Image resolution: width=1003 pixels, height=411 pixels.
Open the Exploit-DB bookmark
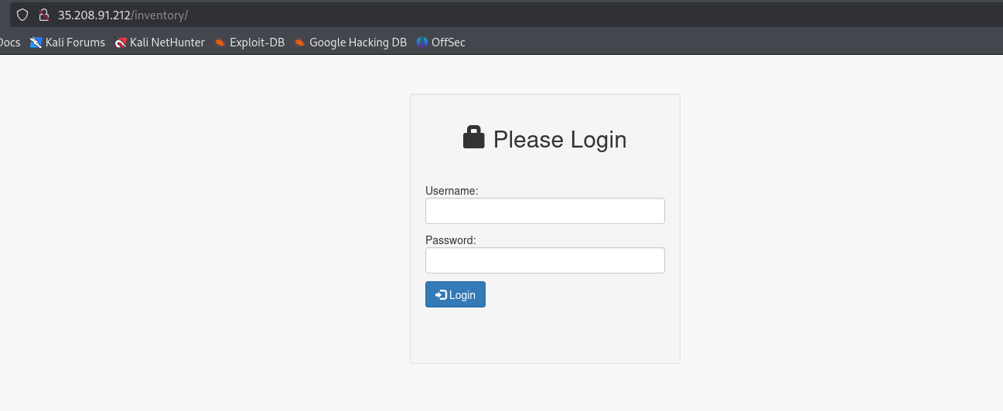249,42
